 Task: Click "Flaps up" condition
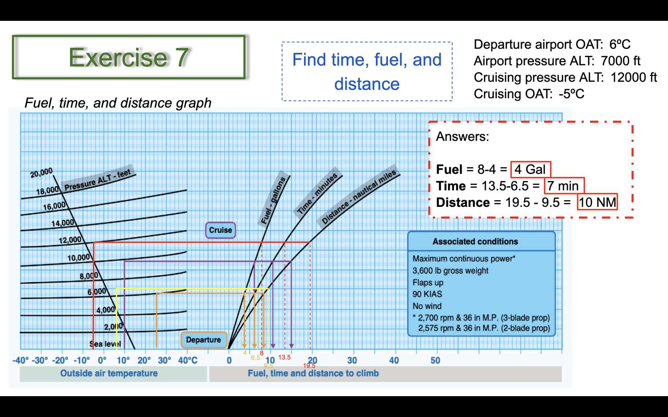point(427,282)
